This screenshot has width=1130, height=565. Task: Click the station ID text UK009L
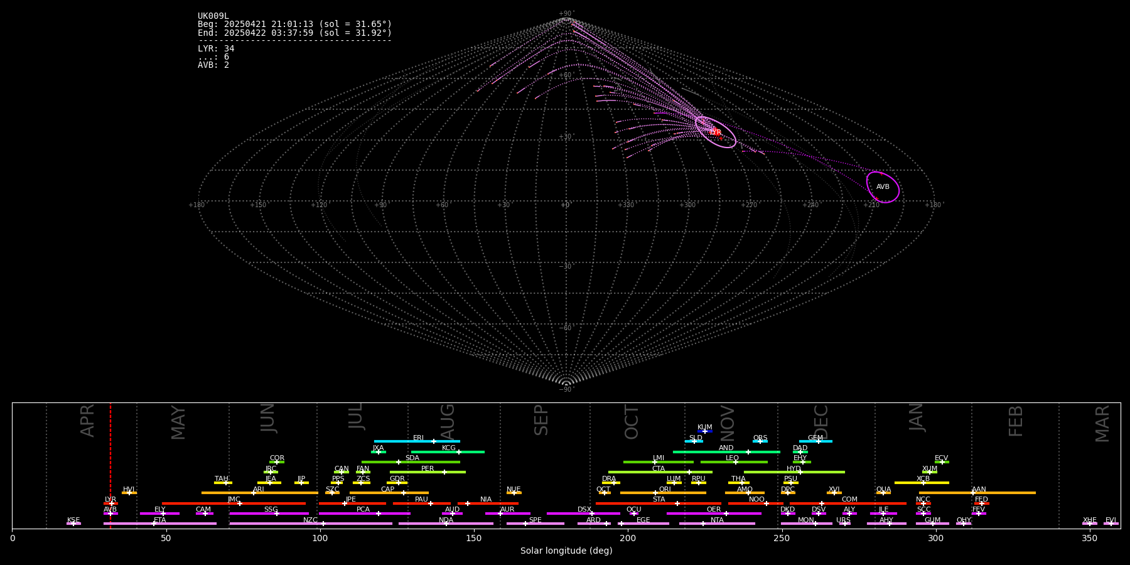[x=213, y=16]
